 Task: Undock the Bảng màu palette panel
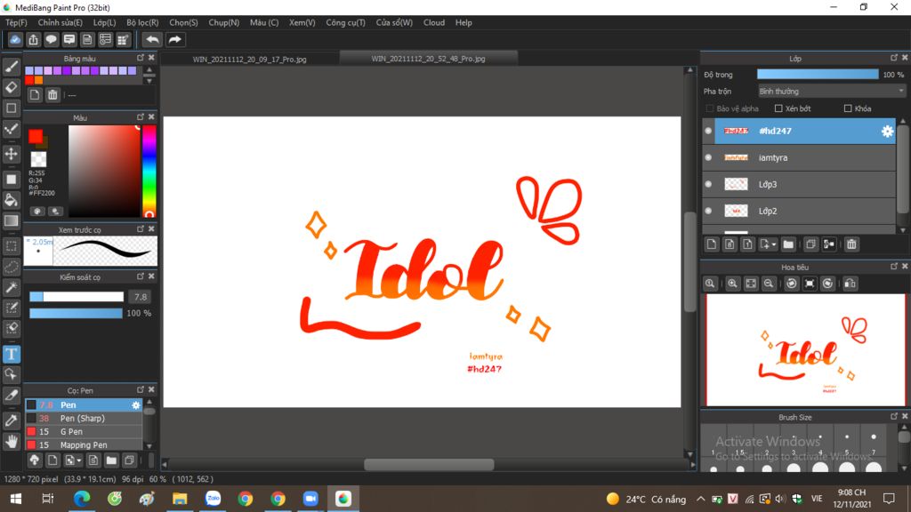(140, 58)
